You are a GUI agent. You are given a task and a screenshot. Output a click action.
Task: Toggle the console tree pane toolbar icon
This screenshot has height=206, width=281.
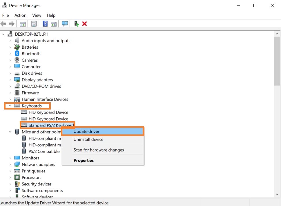(23, 24)
